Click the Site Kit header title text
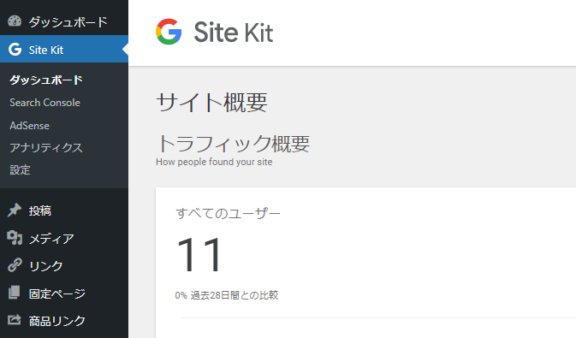 [x=234, y=32]
